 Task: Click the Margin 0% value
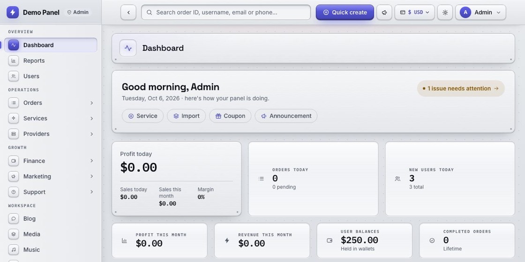coord(201,197)
